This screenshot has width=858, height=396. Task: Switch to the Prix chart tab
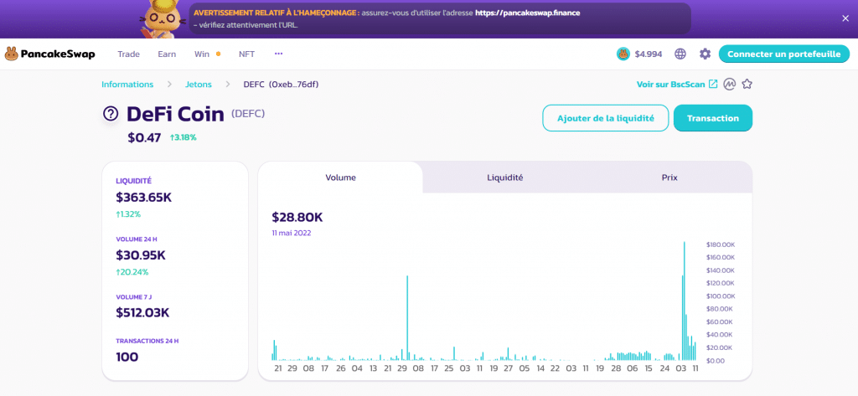click(669, 177)
